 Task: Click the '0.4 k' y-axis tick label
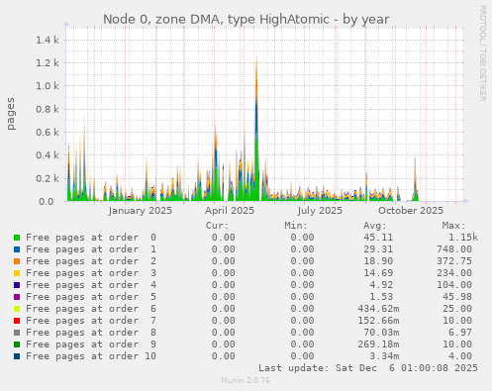point(48,155)
